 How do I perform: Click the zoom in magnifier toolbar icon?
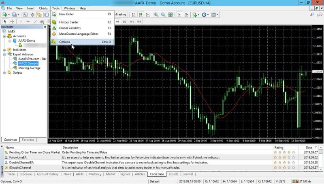(156, 15)
